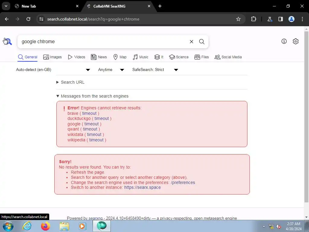Open the About info icon

click(284, 41)
